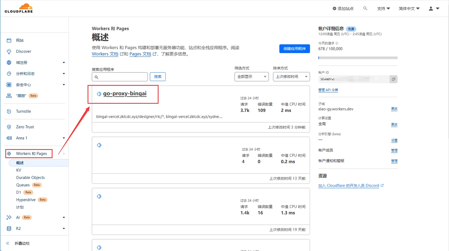Select the Overview submenu item
Screen dimensions: 449x251
(x=39, y=163)
